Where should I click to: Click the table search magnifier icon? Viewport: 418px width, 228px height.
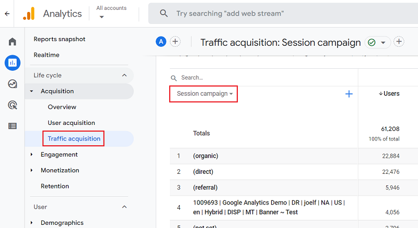(x=174, y=78)
